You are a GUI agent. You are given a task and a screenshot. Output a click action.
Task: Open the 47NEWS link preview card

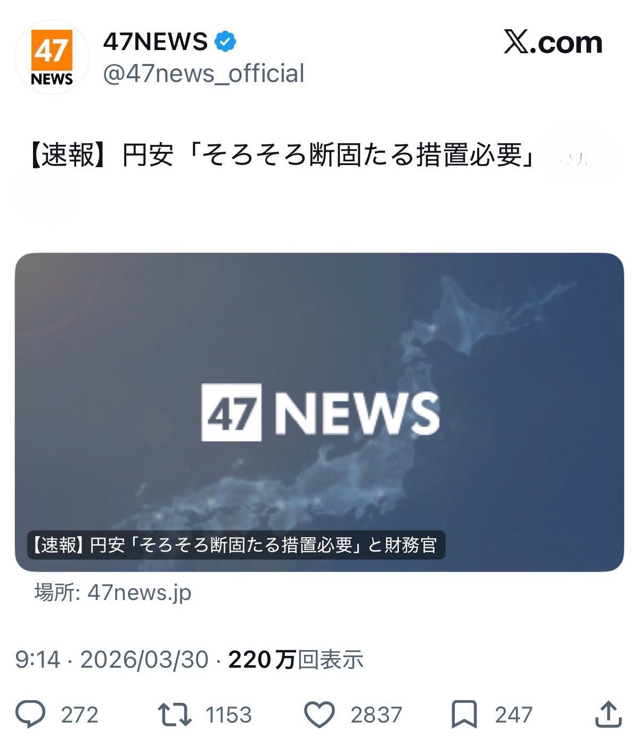[x=319, y=412]
